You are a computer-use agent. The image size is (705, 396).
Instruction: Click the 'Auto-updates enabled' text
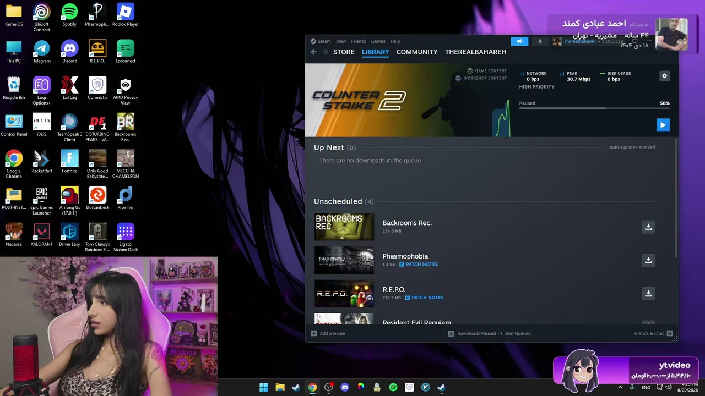click(632, 147)
